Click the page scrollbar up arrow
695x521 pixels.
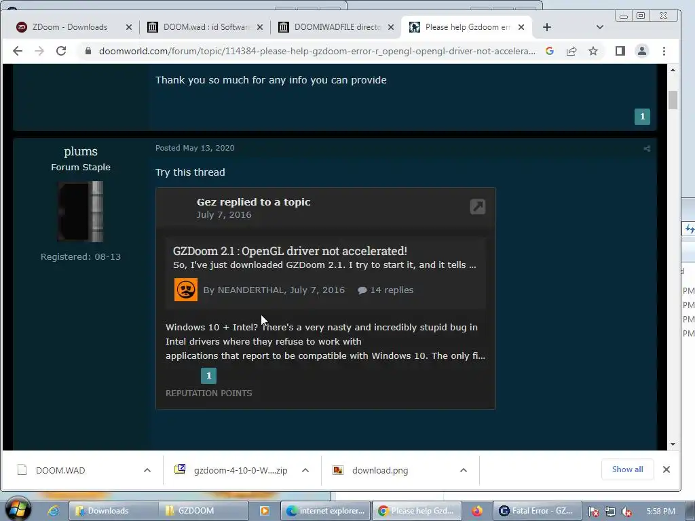click(673, 70)
